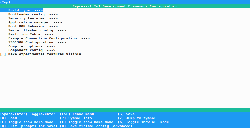Click the [/] Jump to symbol hint
Screen dimensions: 250x128
pyautogui.click(x=137, y=118)
